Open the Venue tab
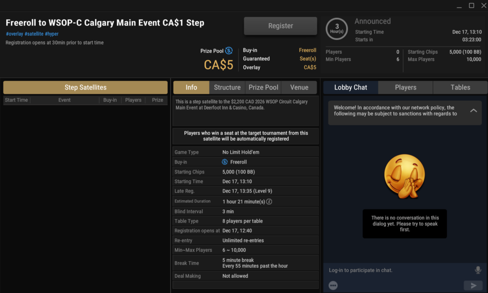This screenshot has width=488, height=293. 299,88
